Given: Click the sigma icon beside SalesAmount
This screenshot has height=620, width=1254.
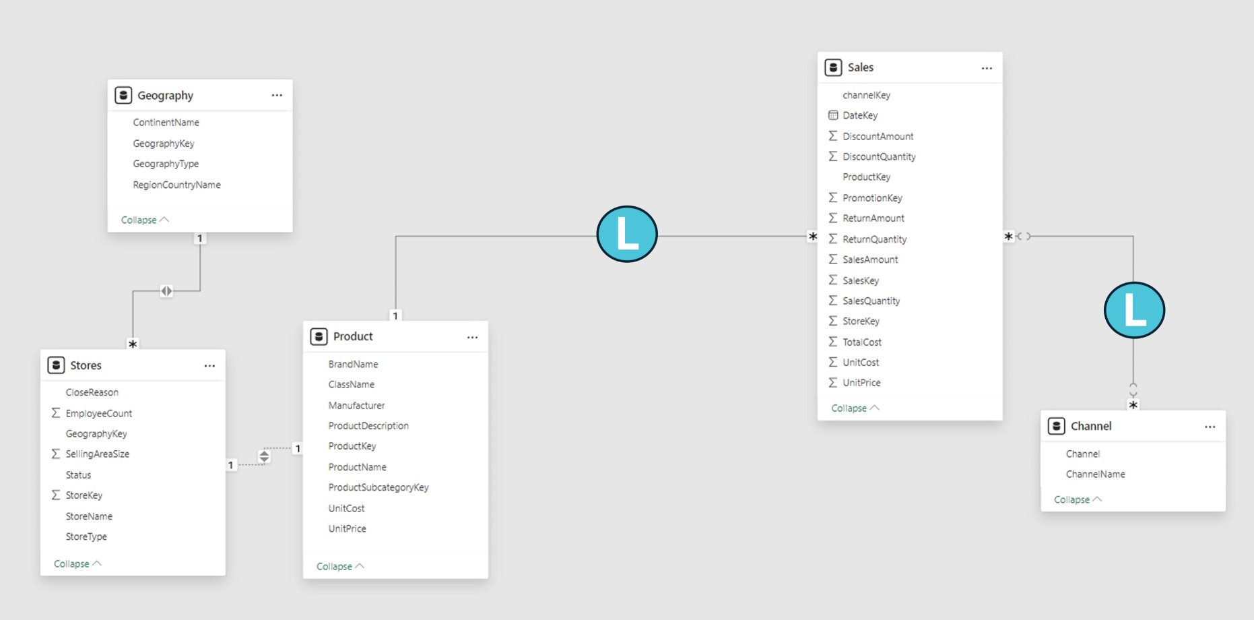Looking at the screenshot, I should [x=833, y=259].
